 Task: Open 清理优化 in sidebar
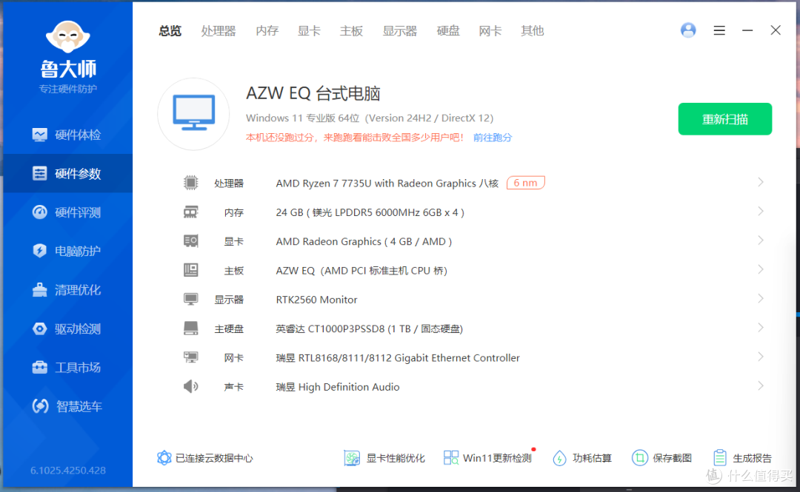[x=67, y=290]
